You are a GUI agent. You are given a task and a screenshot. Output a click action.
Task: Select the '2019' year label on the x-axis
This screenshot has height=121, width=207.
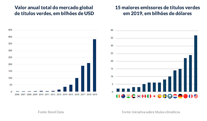95,95
